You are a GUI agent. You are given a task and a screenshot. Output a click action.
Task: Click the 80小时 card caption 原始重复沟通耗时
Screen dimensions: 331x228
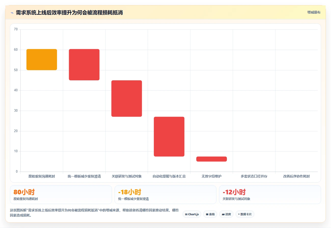point(26,199)
